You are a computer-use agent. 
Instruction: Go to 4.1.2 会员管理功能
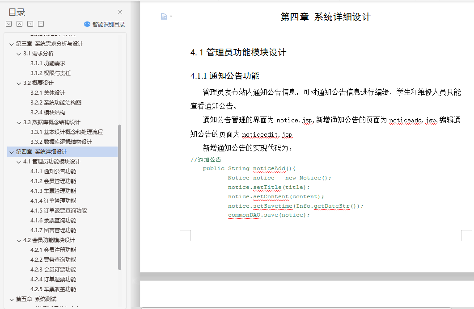pyautogui.click(x=53, y=181)
